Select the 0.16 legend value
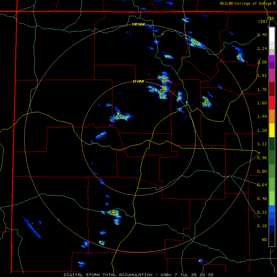The image size is (277, 277). [262, 226]
